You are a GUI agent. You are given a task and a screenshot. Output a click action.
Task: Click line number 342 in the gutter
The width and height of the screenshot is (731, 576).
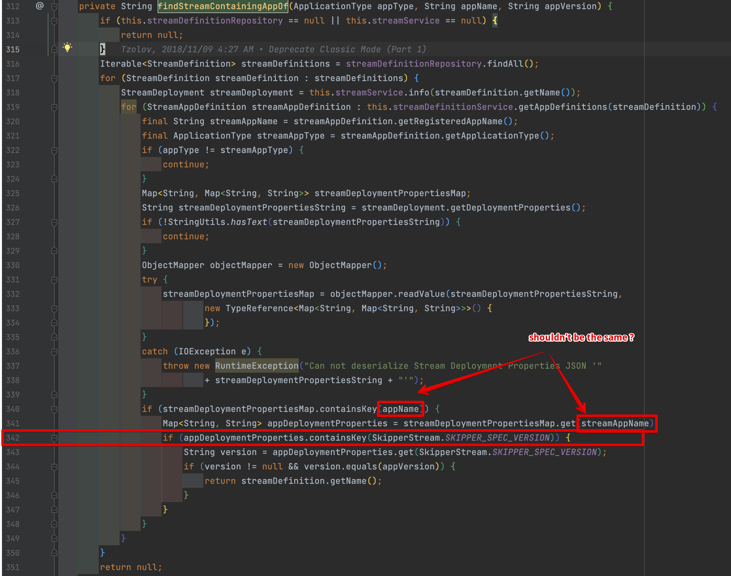[13, 438]
